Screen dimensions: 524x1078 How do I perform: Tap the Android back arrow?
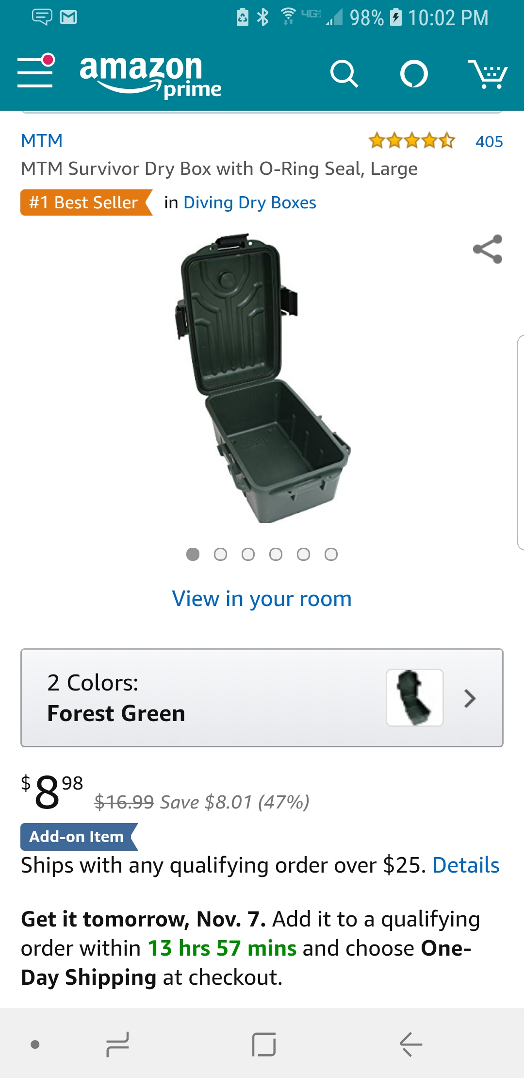[x=411, y=1044]
